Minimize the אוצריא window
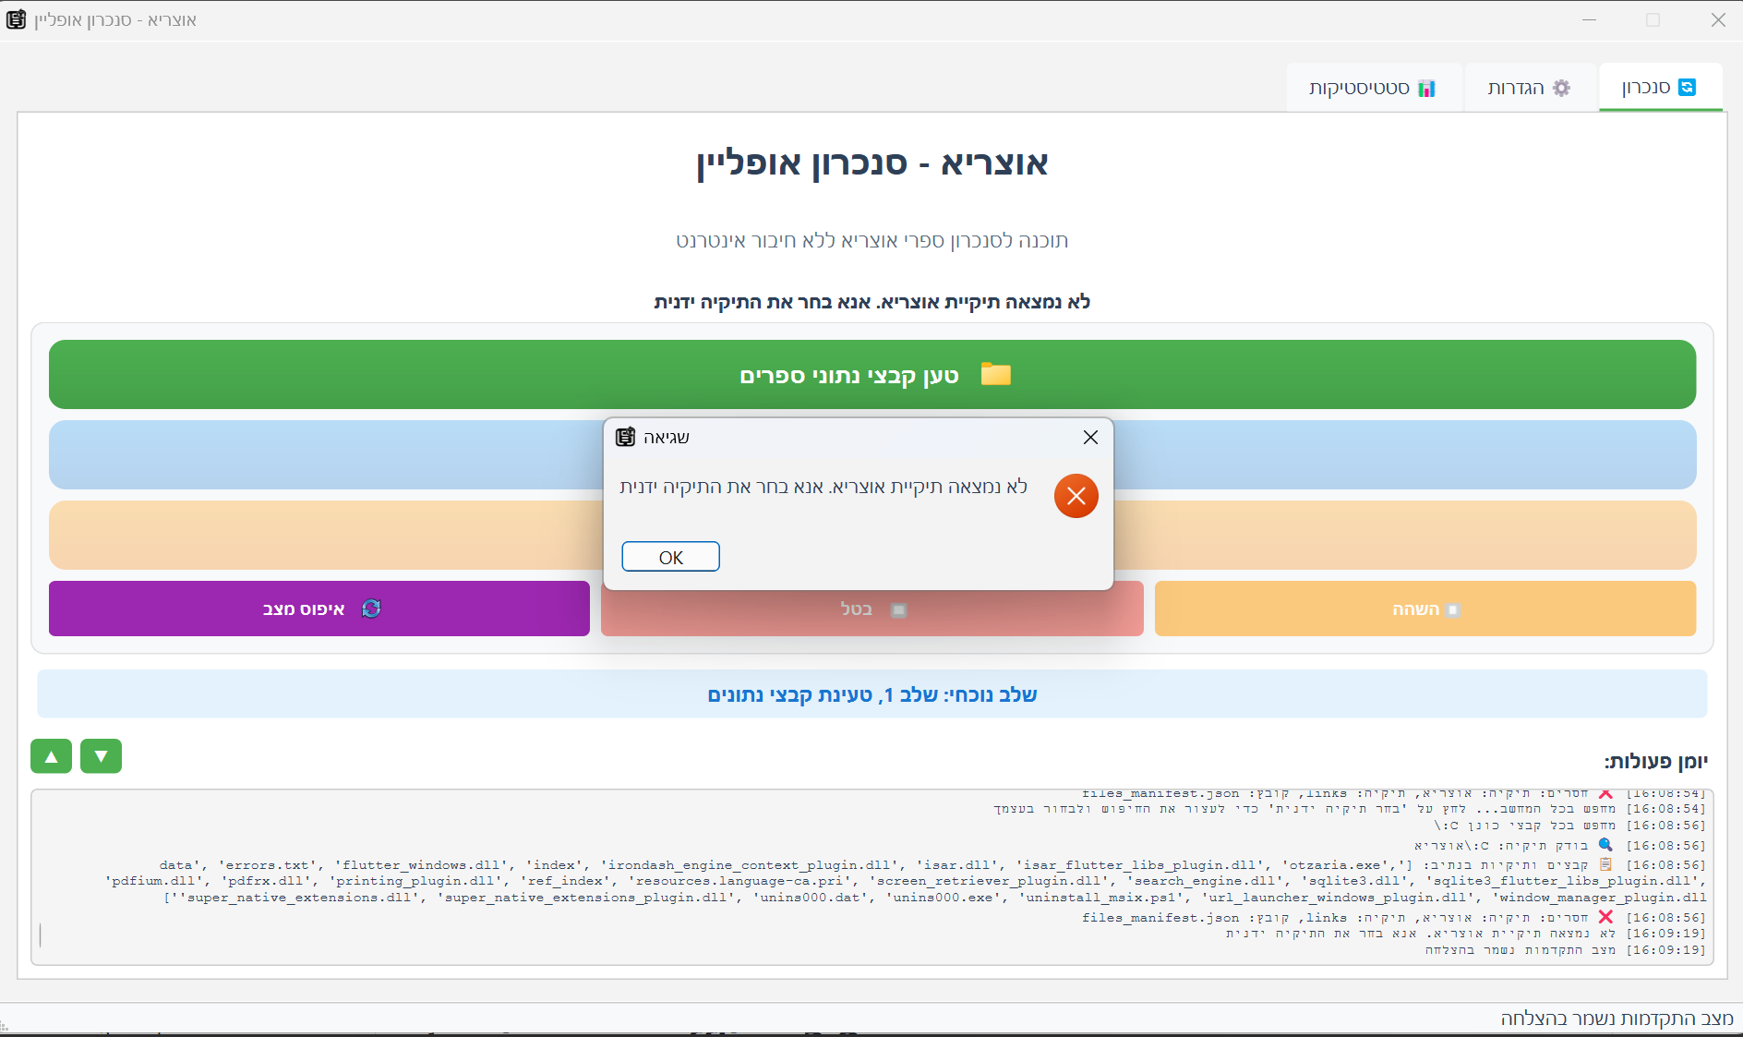 (1589, 19)
